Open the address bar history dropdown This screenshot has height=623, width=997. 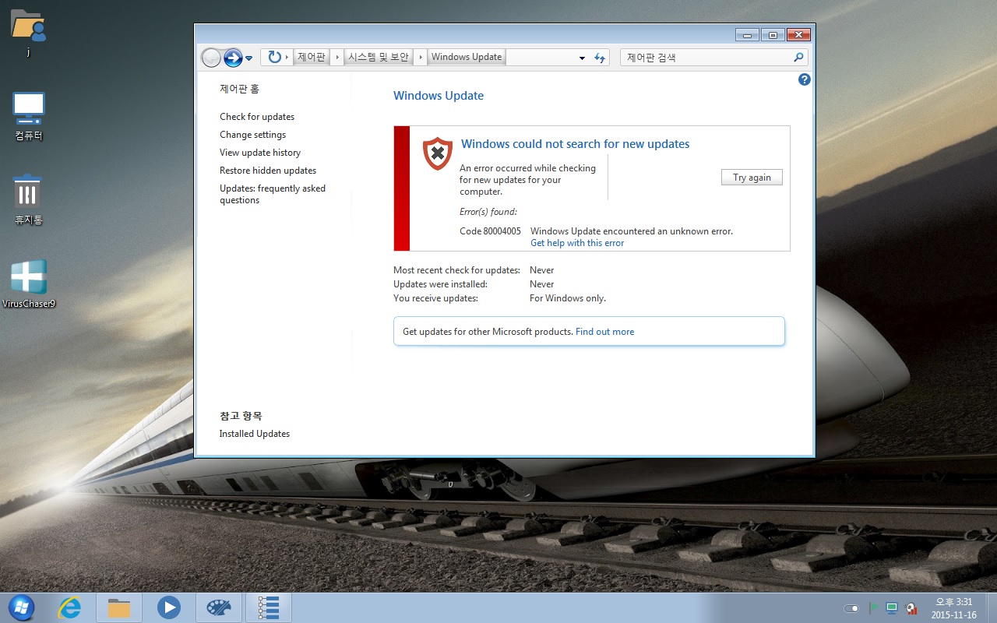[x=582, y=58]
